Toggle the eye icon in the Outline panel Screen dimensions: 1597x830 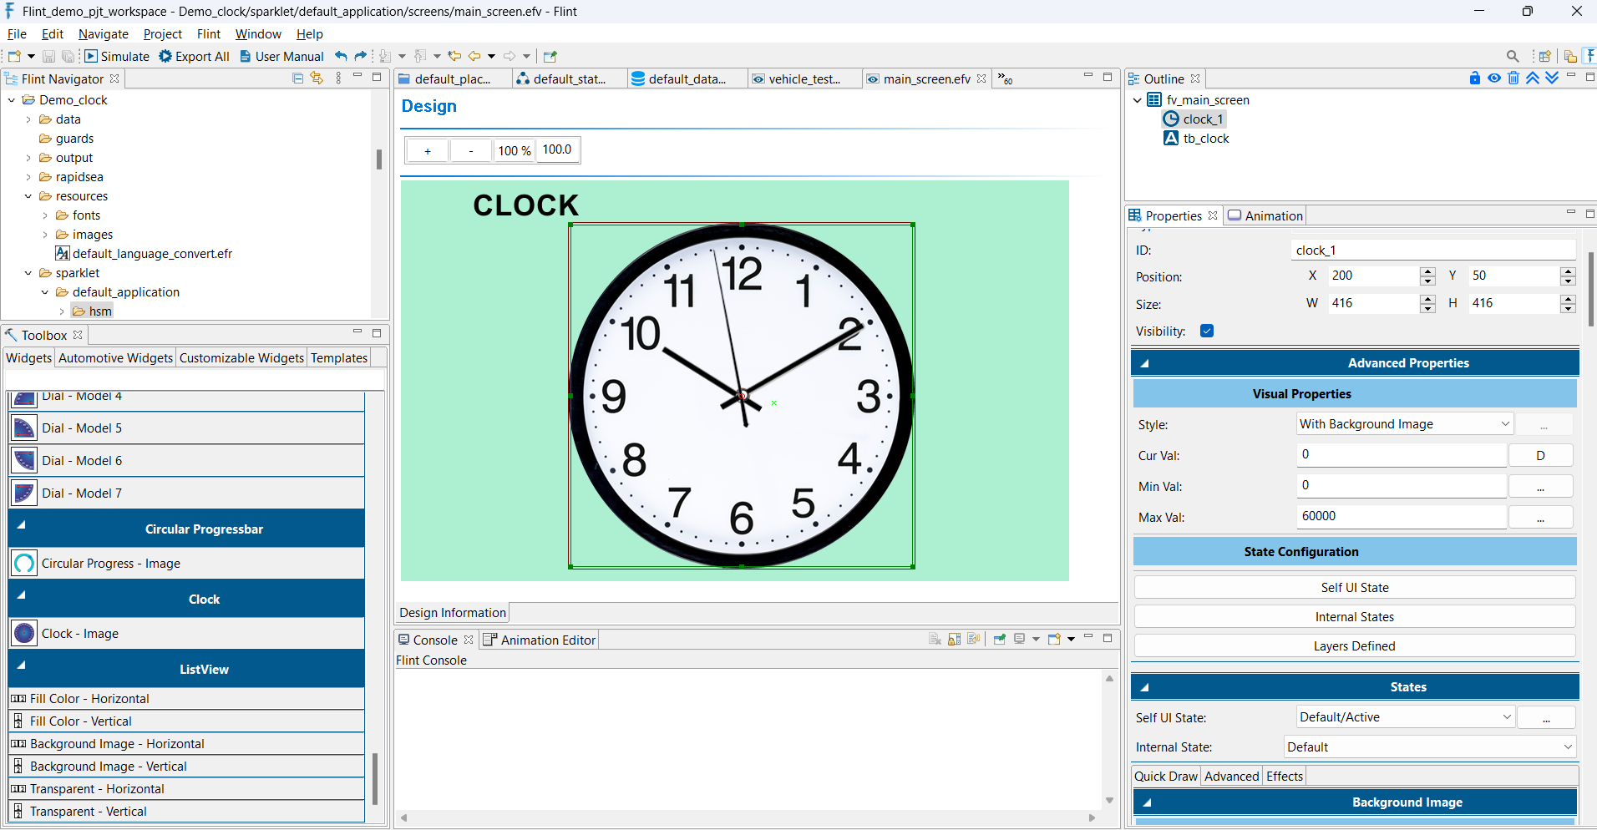coord(1494,78)
